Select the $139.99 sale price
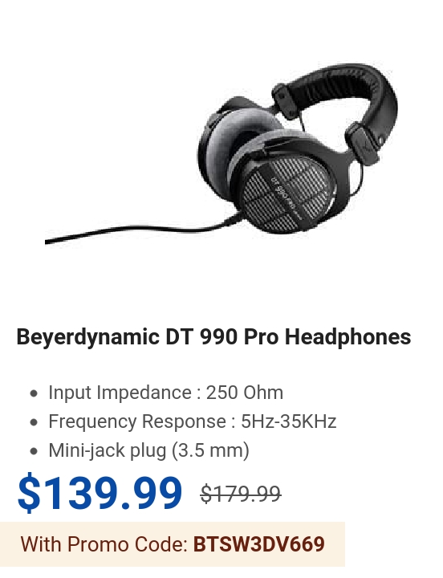Viewport: 443px width, 578px height. (100, 493)
